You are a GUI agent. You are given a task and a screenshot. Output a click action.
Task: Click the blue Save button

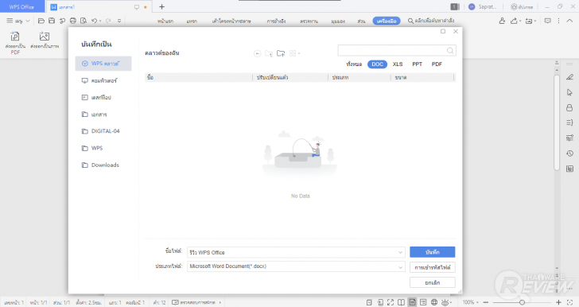click(x=433, y=252)
